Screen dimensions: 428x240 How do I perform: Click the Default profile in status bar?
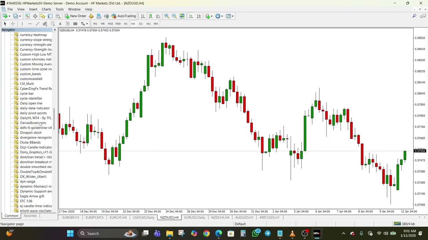pyautogui.click(x=240, y=224)
